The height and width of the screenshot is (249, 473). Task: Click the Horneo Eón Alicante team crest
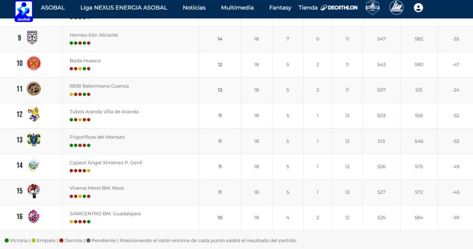pos(32,37)
